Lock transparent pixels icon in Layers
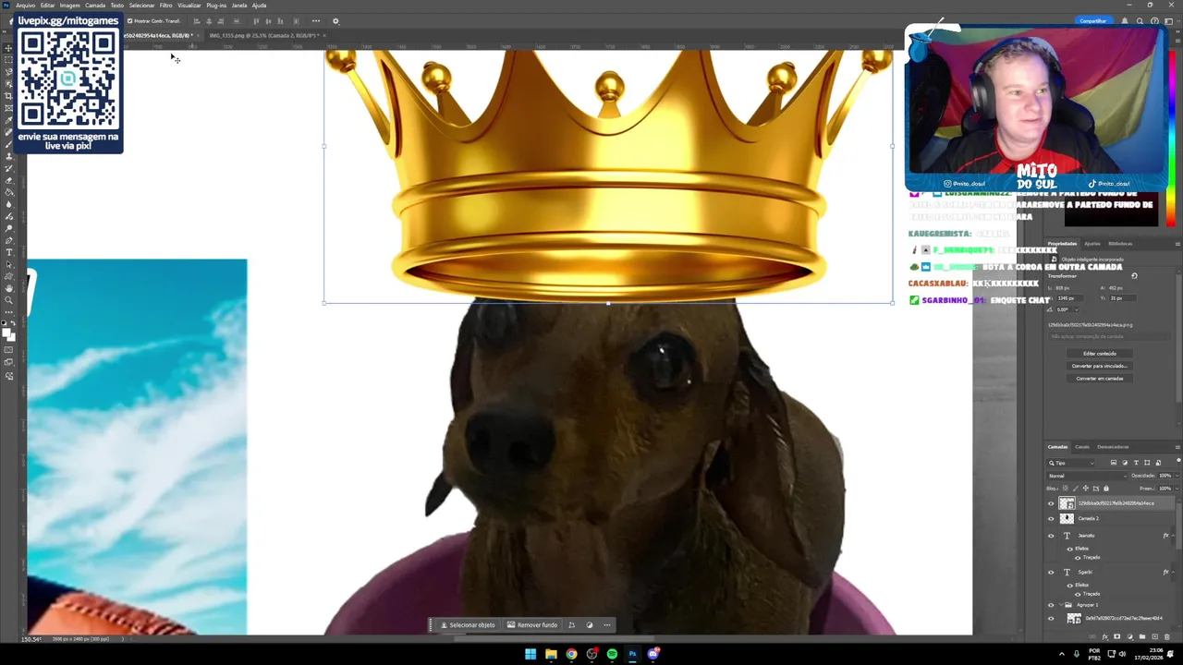The width and height of the screenshot is (1183, 665). [x=1065, y=488]
